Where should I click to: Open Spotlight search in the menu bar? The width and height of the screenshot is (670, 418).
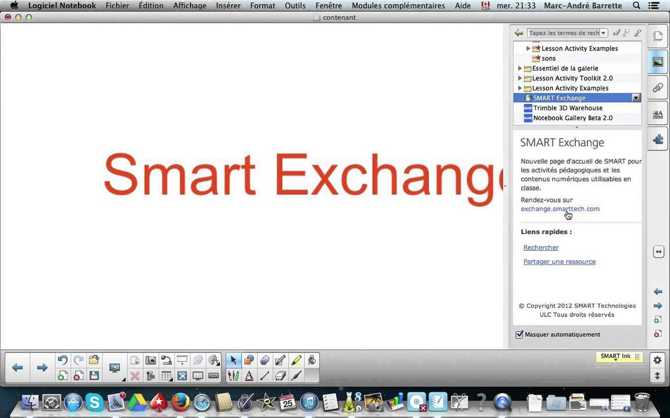(x=637, y=6)
